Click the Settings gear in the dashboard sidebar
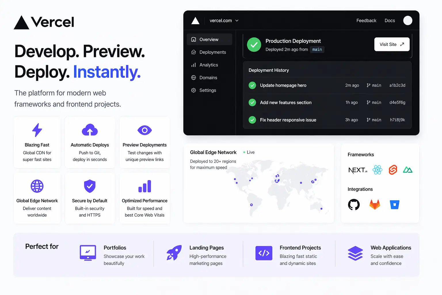 pos(193,90)
